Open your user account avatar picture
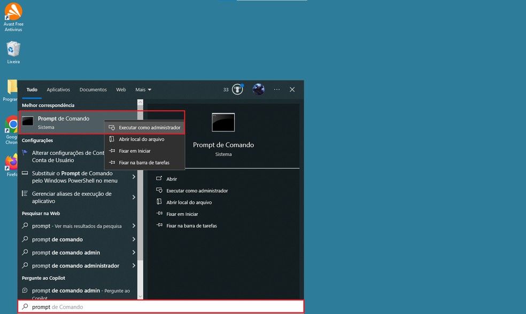 (x=258, y=89)
